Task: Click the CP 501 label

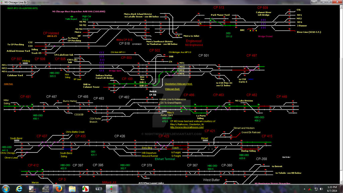Action: click(203, 55)
